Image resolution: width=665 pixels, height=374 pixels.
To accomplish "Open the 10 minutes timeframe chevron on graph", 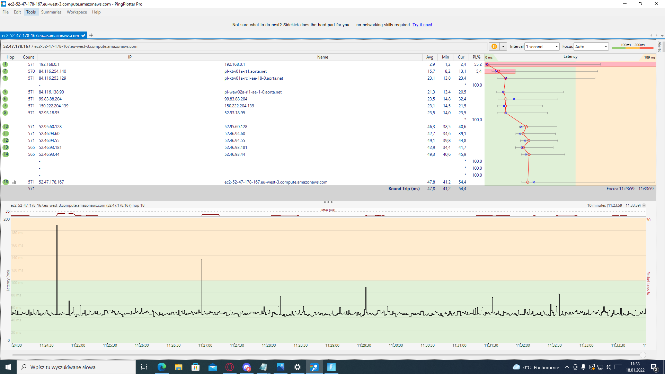I will [644, 205].
